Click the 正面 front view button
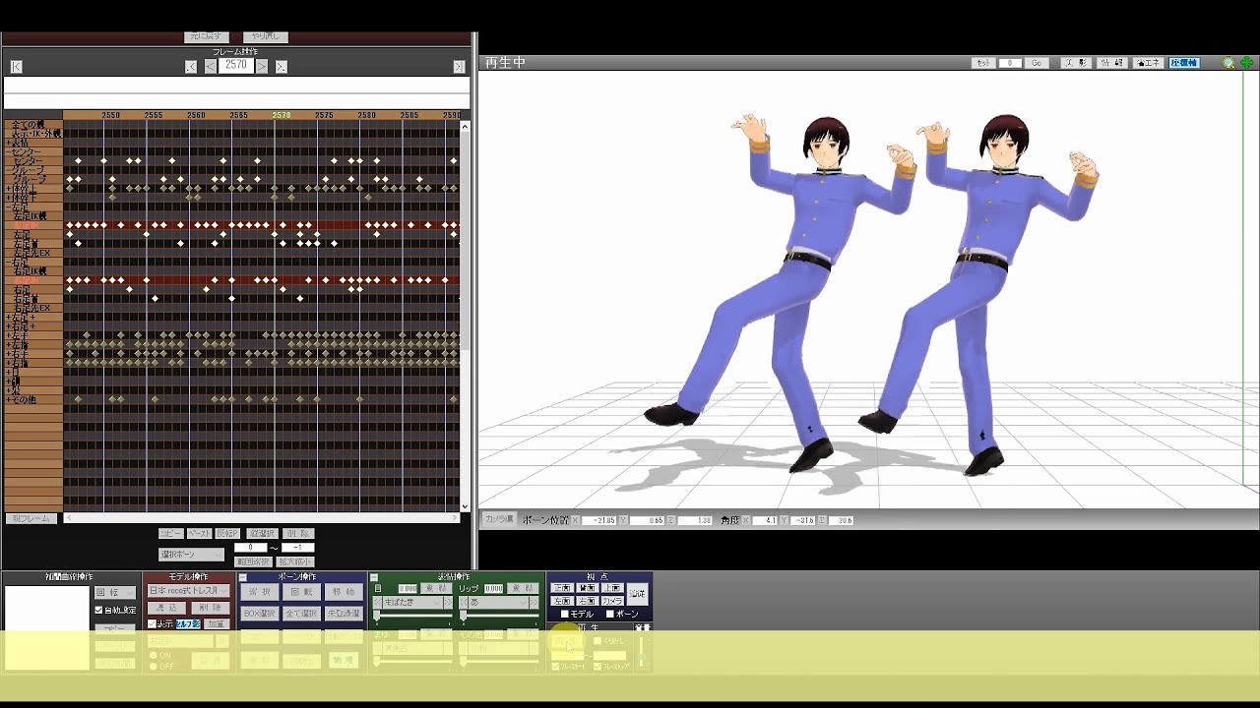Screen dimensions: 1260x708 click(562, 588)
